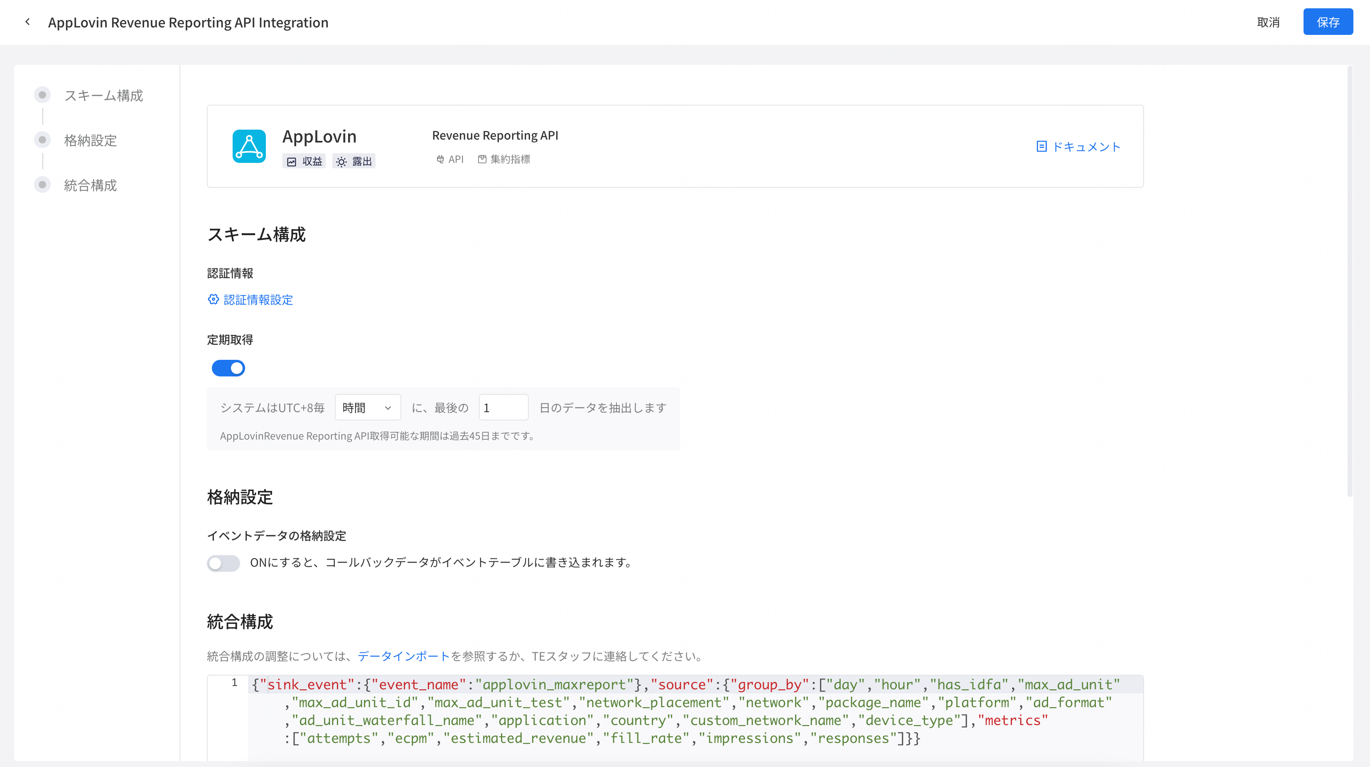Click the 統合構成 step circle
The image size is (1370, 767).
click(42, 184)
